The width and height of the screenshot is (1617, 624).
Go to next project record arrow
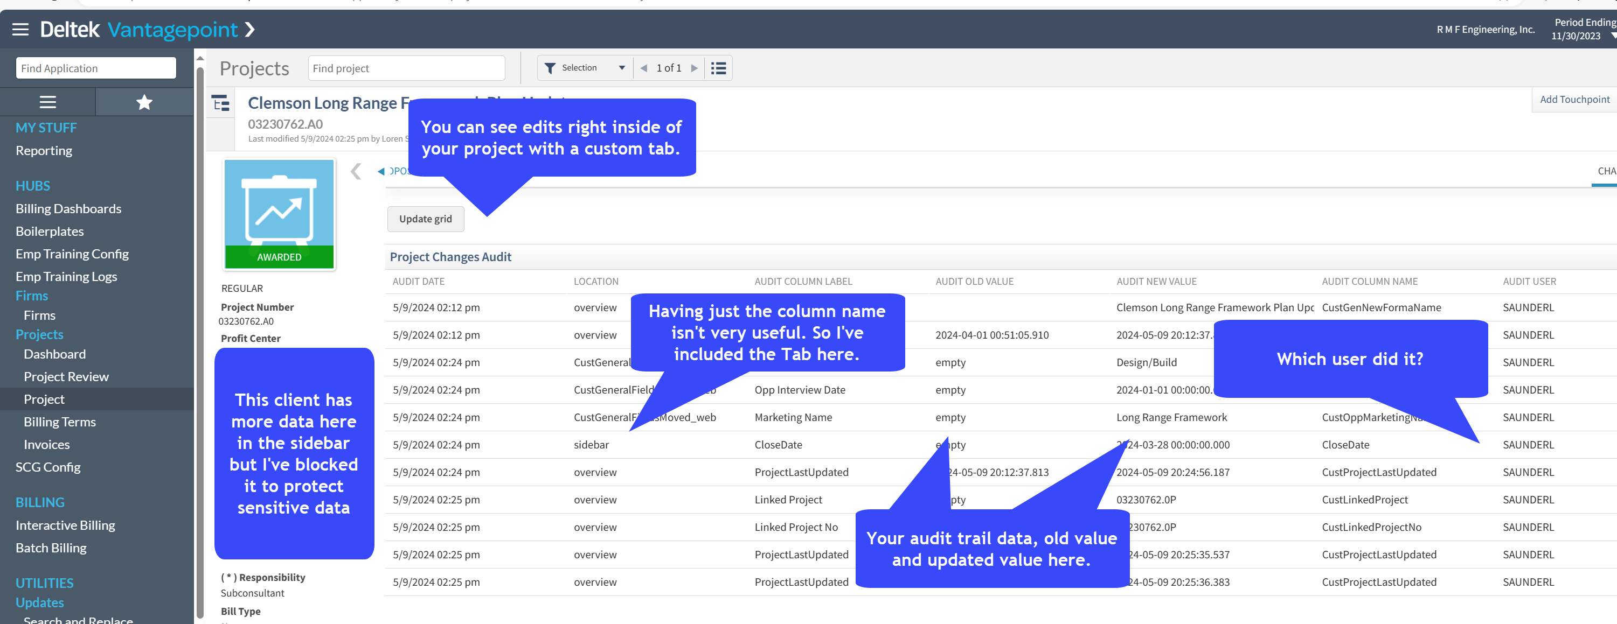point(694,68)
